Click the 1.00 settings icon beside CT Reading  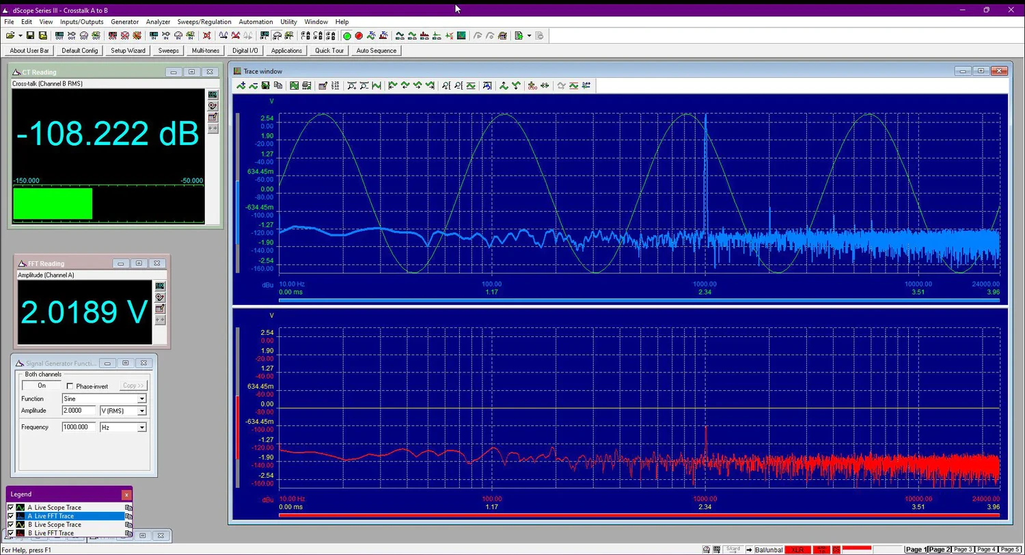point(213,95)
